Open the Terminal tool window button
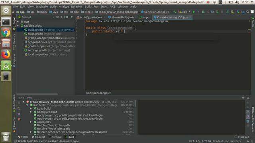 (55, 137)
